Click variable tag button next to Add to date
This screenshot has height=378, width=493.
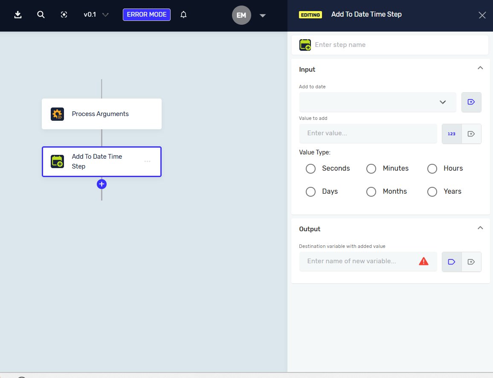[471, 102]
